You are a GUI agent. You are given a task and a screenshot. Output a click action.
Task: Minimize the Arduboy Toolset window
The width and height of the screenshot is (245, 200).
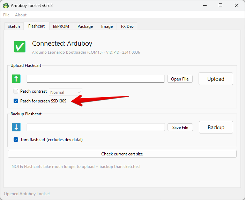coord(205,6)
